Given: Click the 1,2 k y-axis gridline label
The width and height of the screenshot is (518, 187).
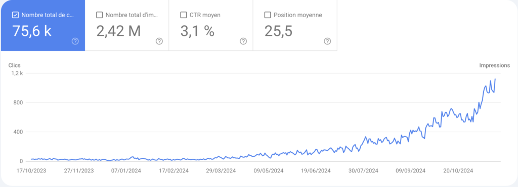Looking at the screenshot, I should click(x=17, y=74).
